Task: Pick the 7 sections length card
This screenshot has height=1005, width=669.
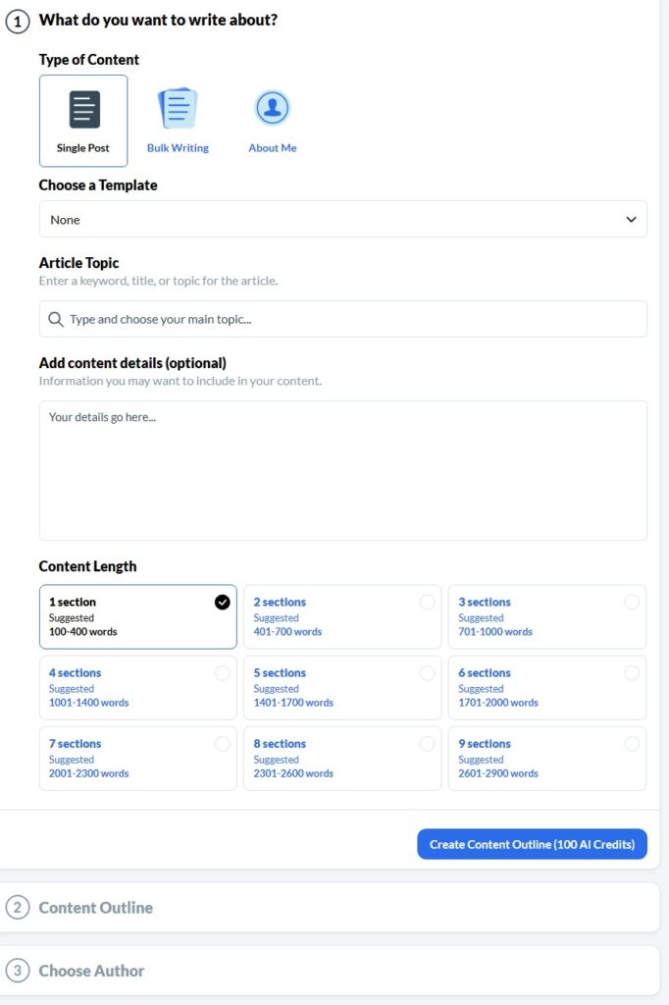Action: click(x=137, y=758)
